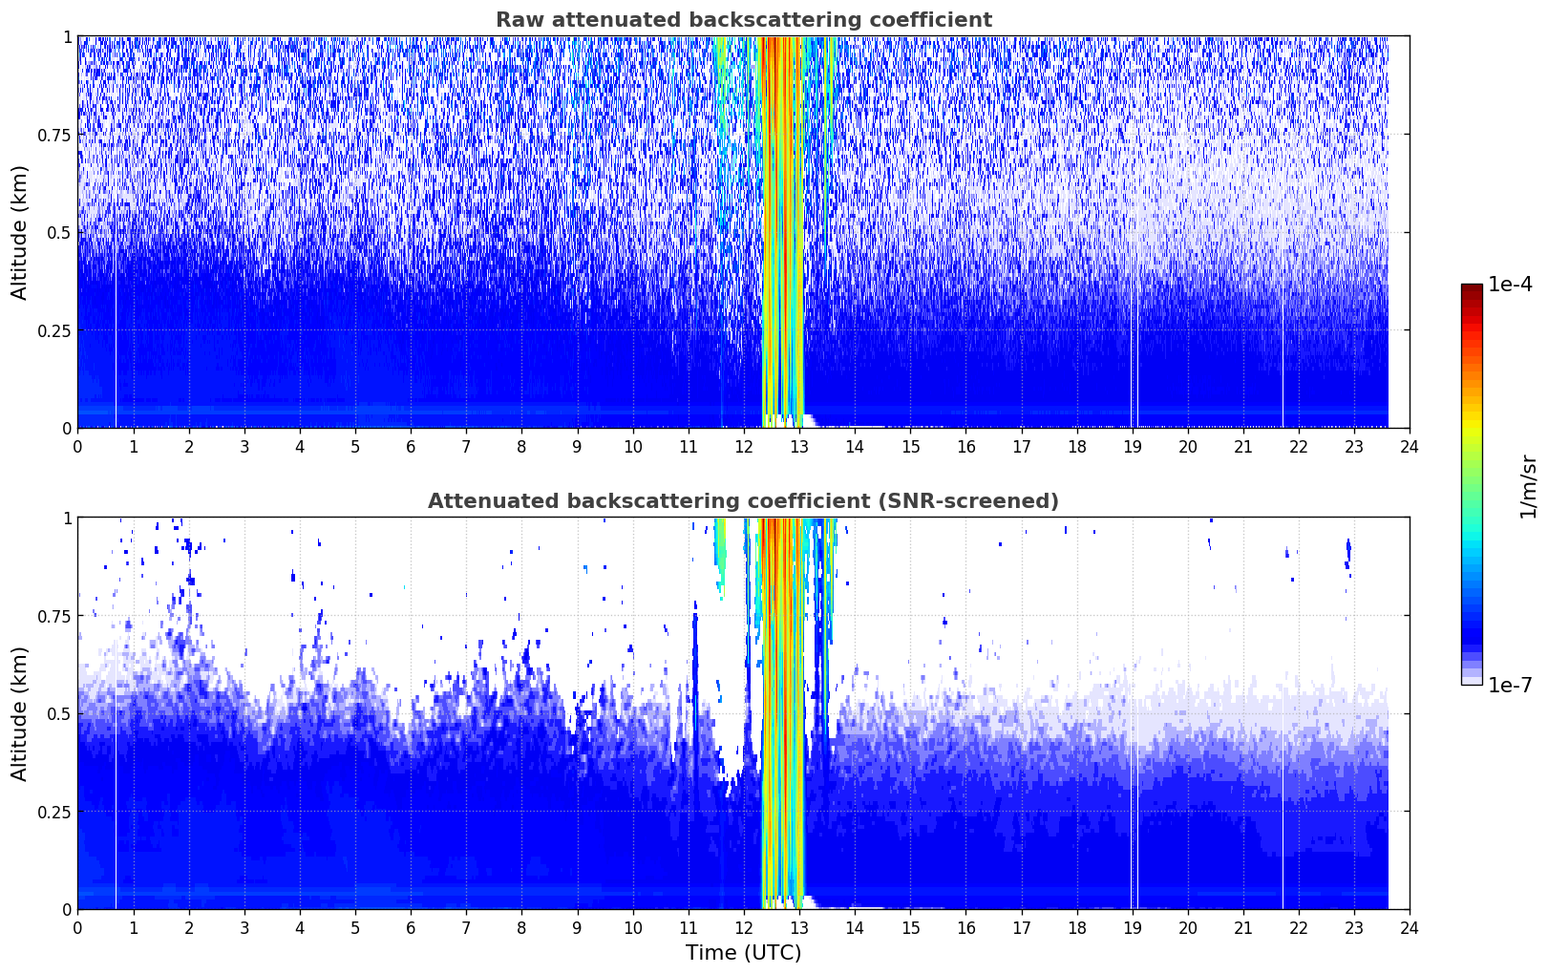This screenshot has height=974, width=1548.
Task: Click the '18' hour tick under bottom plot
Action: [x=1077, y=927]
